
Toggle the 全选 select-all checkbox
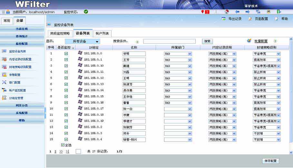tap(63, 145)
